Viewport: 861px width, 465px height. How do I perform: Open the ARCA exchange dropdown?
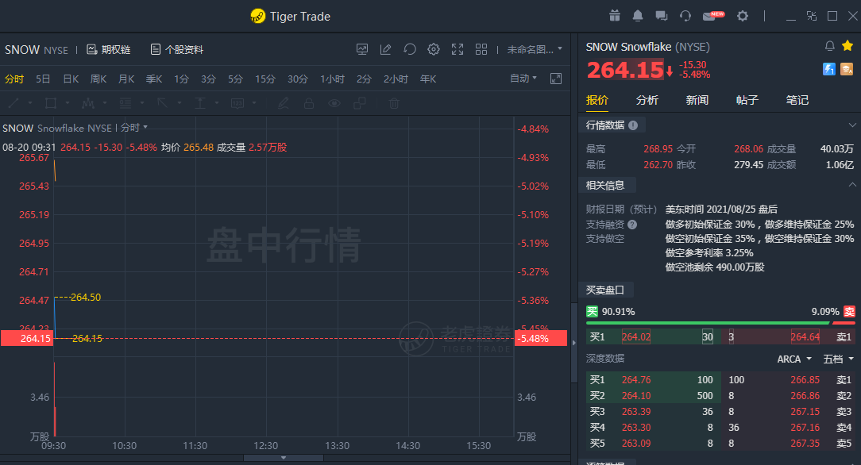[794, 359]
